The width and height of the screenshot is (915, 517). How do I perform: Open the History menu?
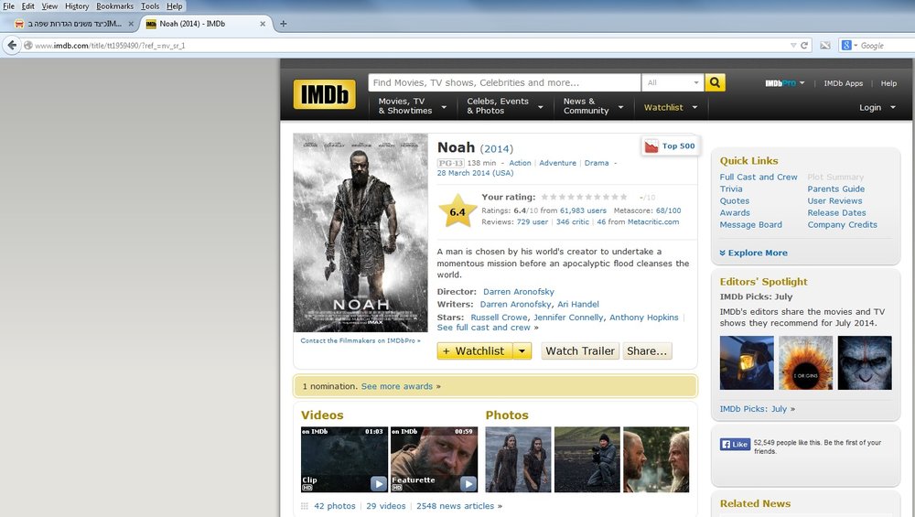[x=77, y=5]
